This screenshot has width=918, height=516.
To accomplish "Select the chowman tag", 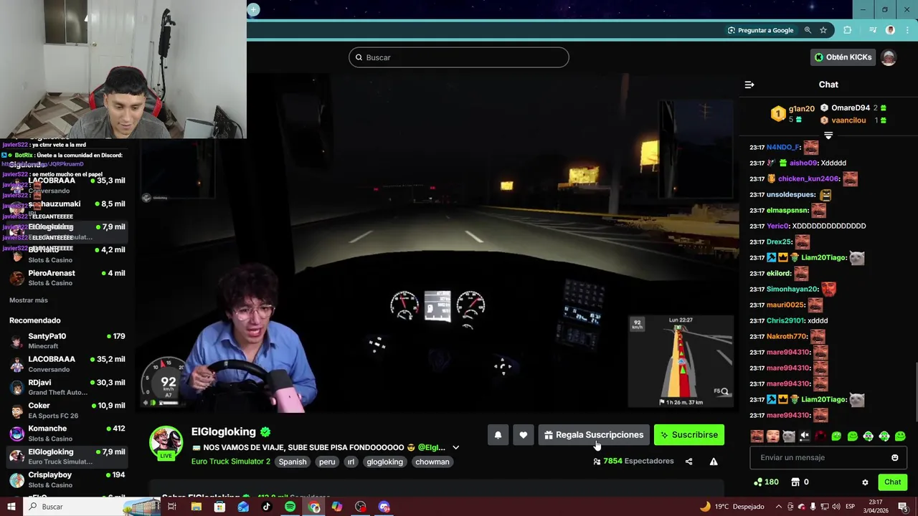I will click(x=432, y=462).
